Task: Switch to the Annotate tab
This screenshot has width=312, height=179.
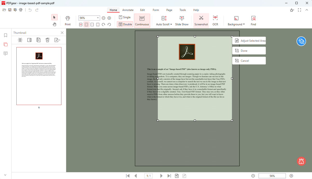Action: (128, 10)
